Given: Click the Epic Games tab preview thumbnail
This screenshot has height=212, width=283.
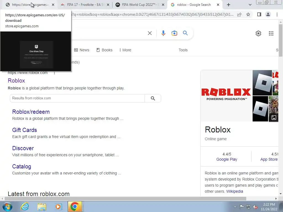Looking at the screenshot, I should 36,51.
